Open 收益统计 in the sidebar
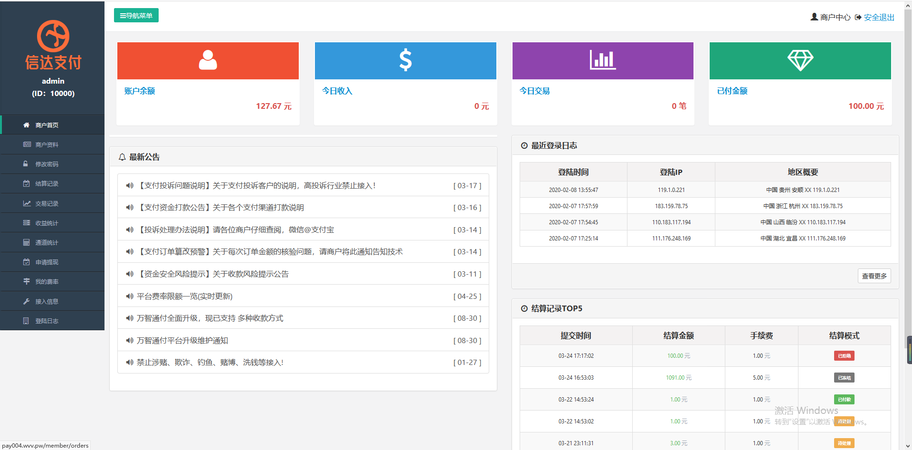The width and height of the screenshot is (912, 450). point(52,223)
